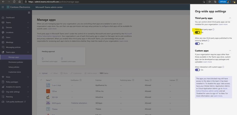Click the Call quality dashboard icon
The width and height of the screenshot is (237, 115).
[3, 102]
